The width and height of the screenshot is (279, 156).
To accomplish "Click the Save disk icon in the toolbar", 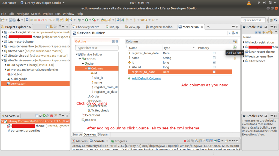I will click(x=10, y=20).
